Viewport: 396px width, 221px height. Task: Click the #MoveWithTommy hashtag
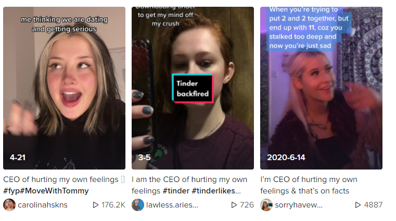point(54,191)
